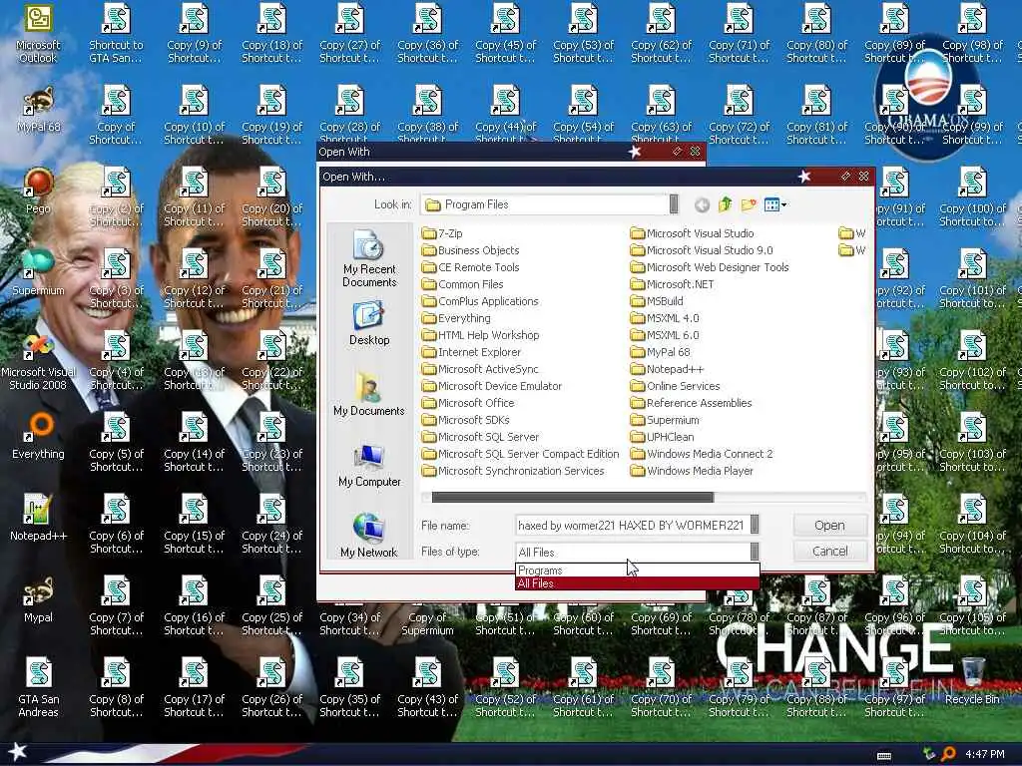The width and height of the screenshot is (1022, 766).
Task: Open the View menu icon in dialog
Action: click(774, 205)
